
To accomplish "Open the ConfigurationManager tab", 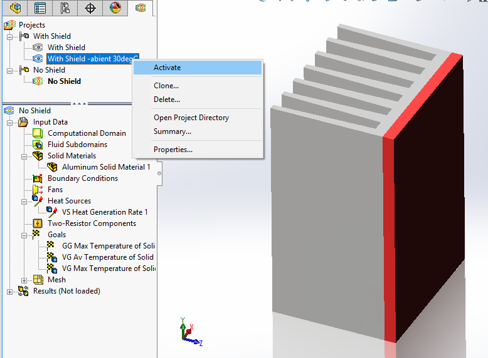I will point(65,8).
